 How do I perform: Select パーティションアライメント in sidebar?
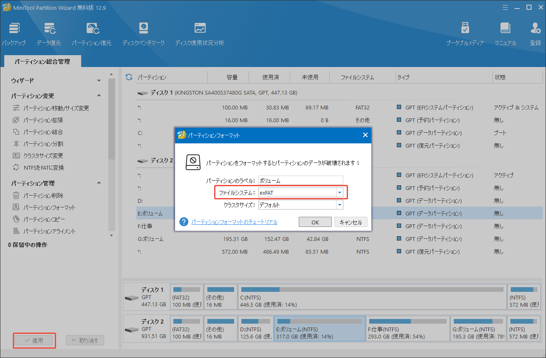[x=44, y=231]
